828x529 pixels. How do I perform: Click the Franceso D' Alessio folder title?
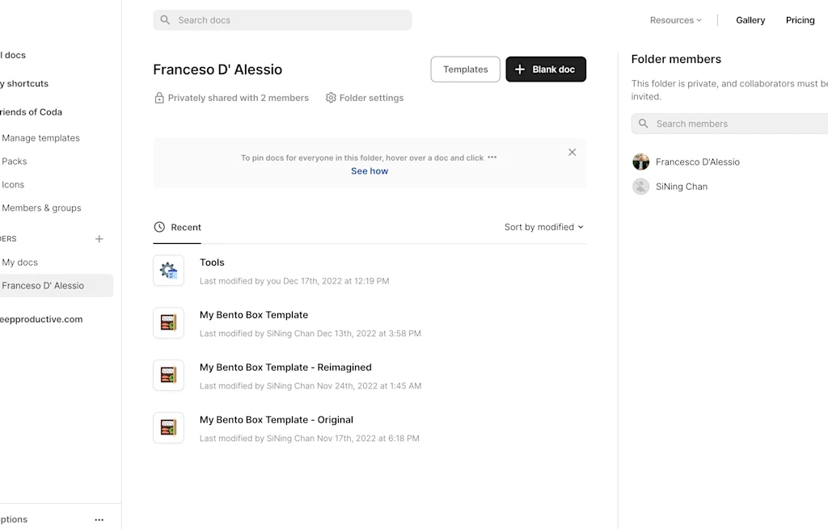coord(218,69)
